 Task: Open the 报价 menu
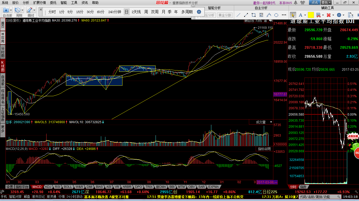point(16,3)
